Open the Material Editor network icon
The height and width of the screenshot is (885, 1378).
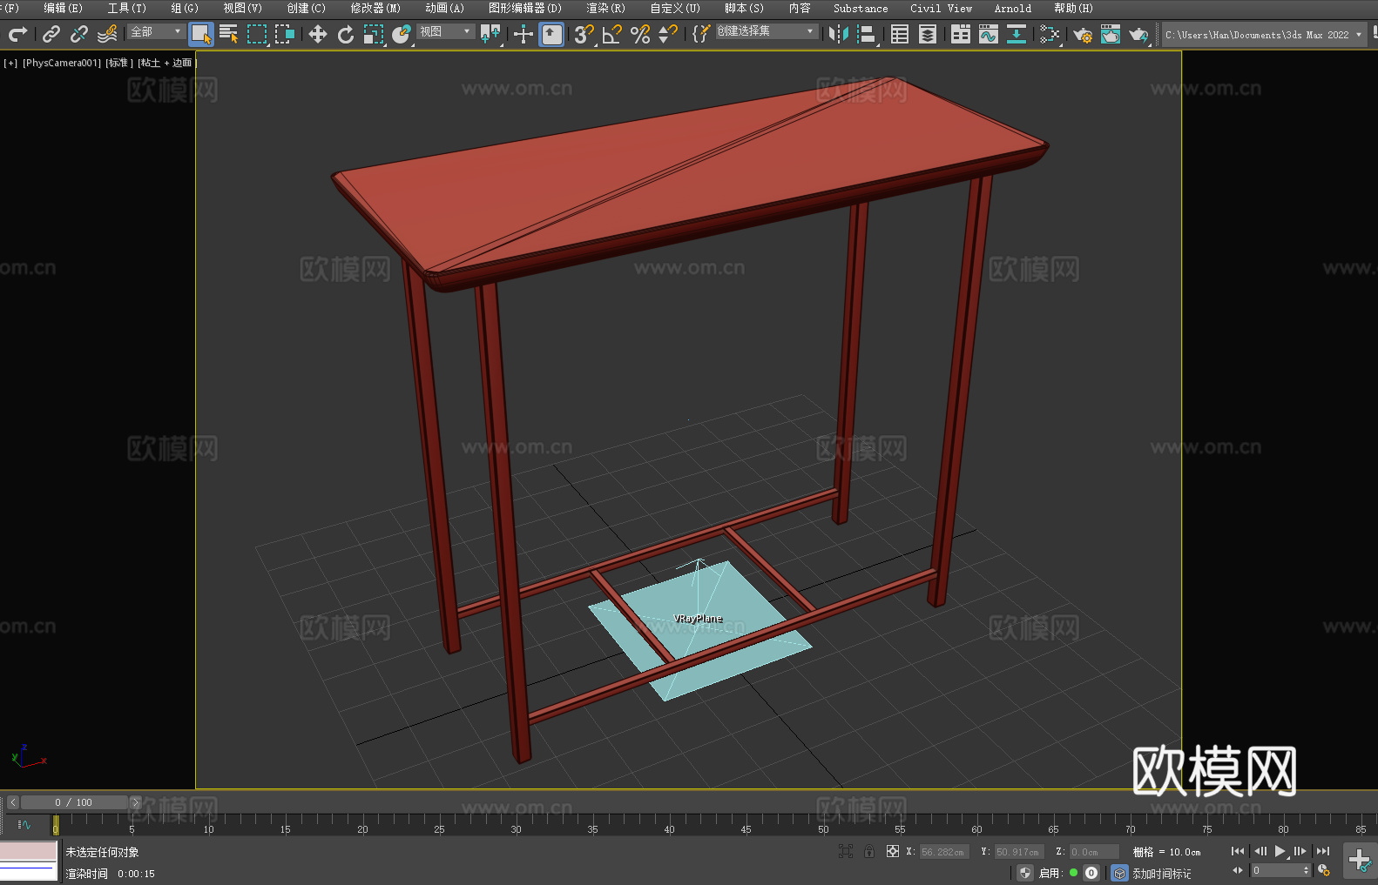(1050, 35)
